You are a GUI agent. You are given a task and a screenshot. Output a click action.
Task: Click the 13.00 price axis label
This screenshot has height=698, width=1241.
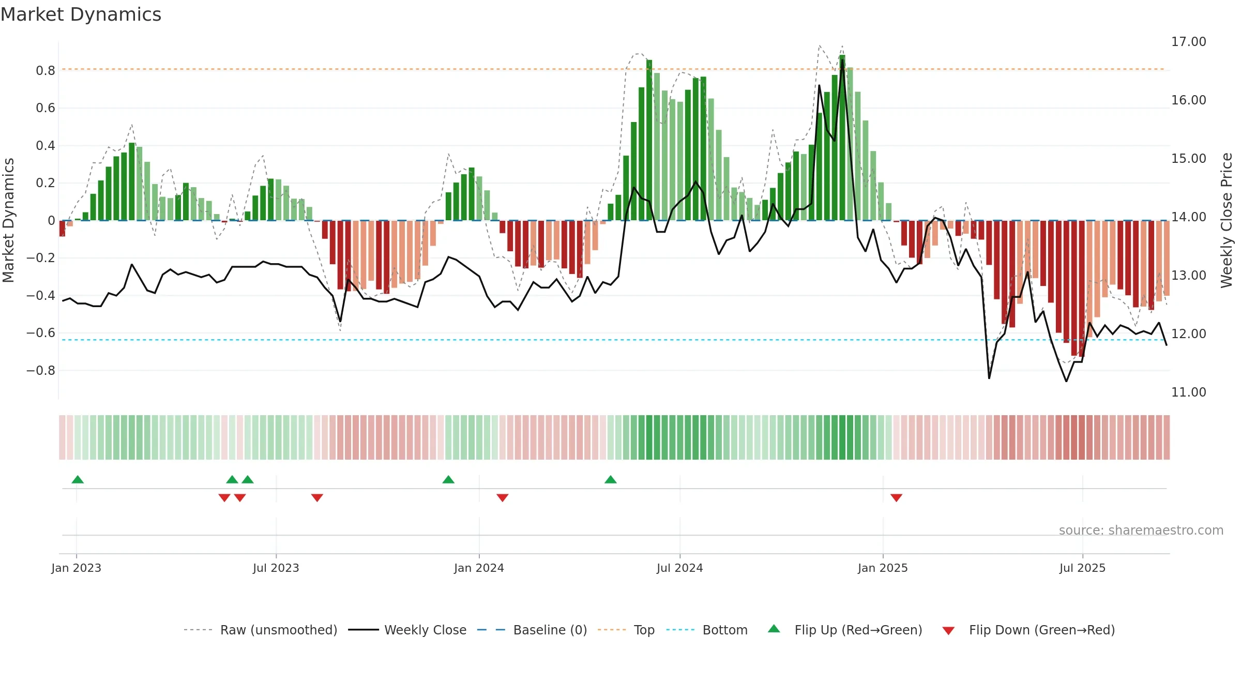point(1189,275)
